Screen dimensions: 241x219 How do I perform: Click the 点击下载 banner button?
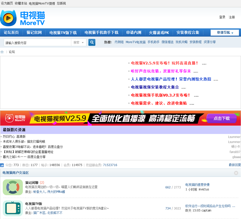point(221,118)
